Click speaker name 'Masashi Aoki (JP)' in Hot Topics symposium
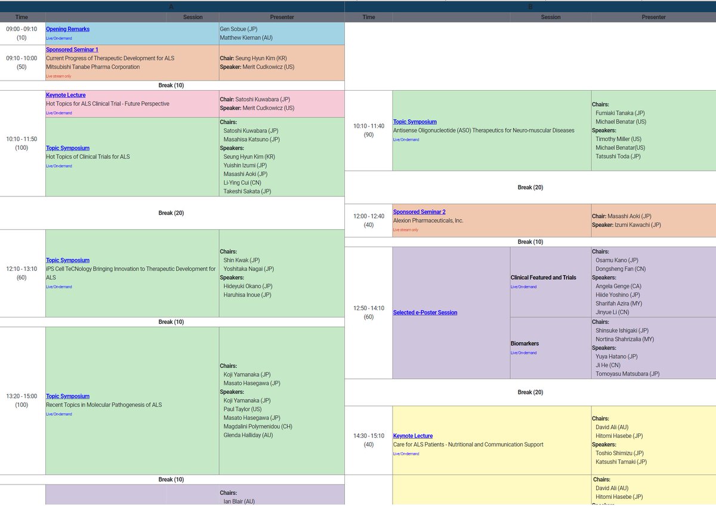 click(x=246, y=174)
